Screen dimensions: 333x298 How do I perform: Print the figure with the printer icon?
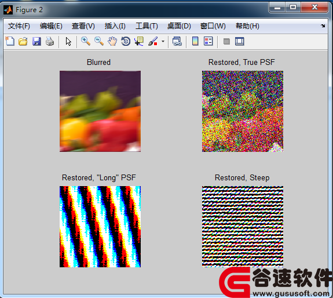click(x=50, y=41)
